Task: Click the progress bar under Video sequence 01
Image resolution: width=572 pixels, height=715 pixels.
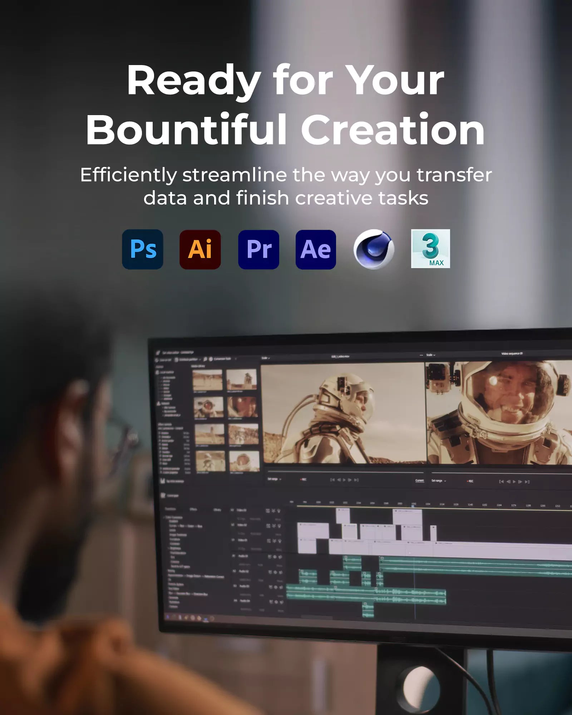Action: coord(502,474)
